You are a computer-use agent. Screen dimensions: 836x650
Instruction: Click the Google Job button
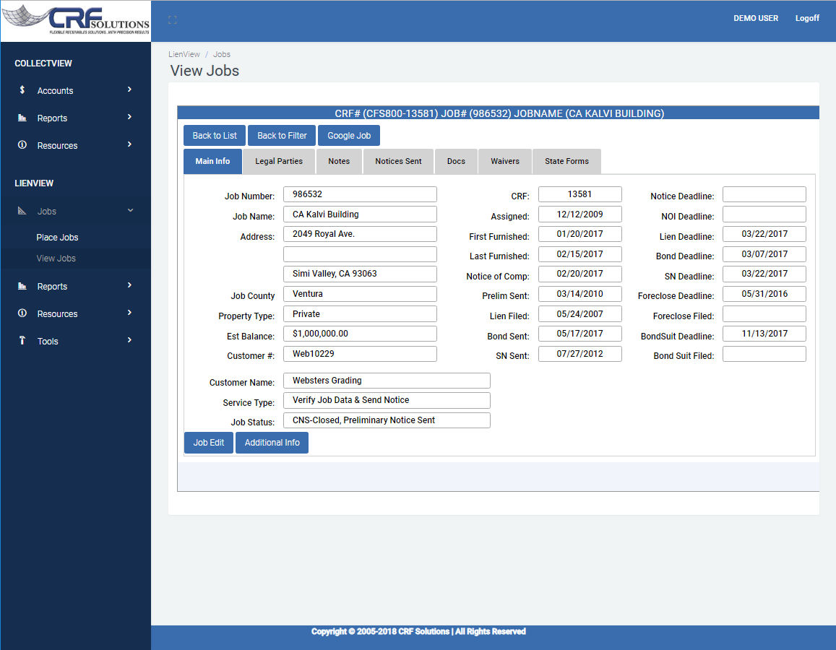point(349,135)
